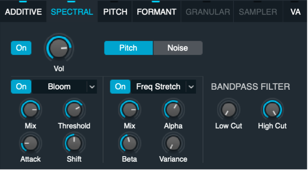Image resolution: width=308 pixels, height=170 pixels.
Task: Click the Bloom Threshold knob
Action: pyautogui.click(x=74, y=110)
